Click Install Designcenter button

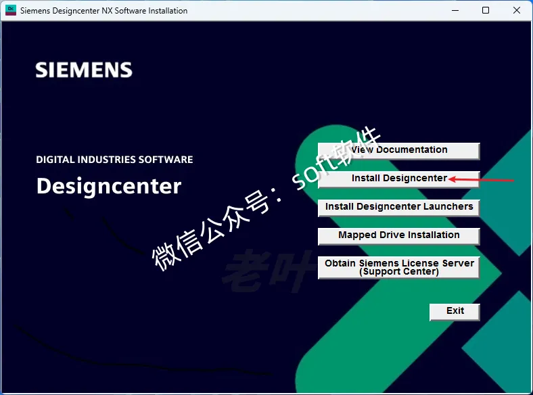398,179
